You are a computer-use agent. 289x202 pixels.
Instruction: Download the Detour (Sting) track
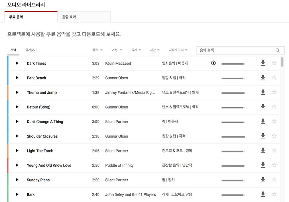[x=263, y=107]
